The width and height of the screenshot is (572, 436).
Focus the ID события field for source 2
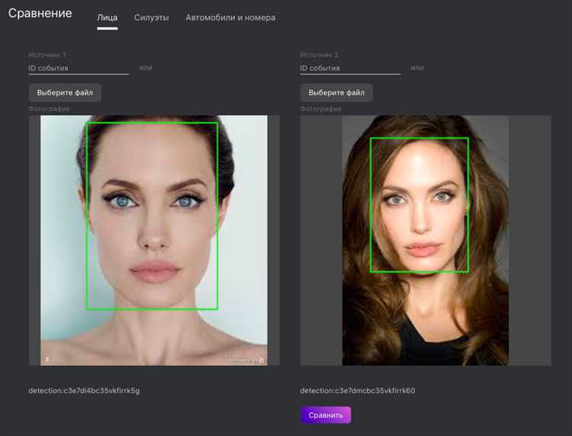click(350, 68)
